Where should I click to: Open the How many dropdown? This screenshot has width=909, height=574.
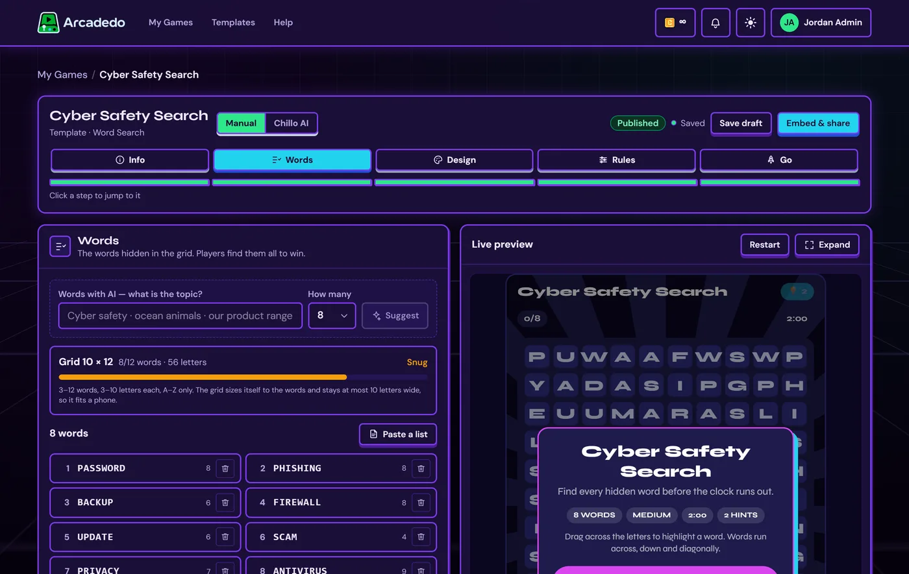332,316
